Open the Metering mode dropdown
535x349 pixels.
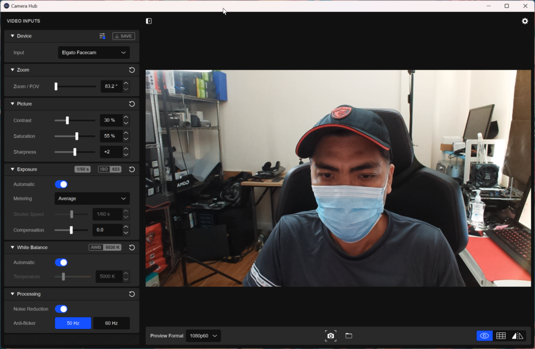click(x=92, y=199)
